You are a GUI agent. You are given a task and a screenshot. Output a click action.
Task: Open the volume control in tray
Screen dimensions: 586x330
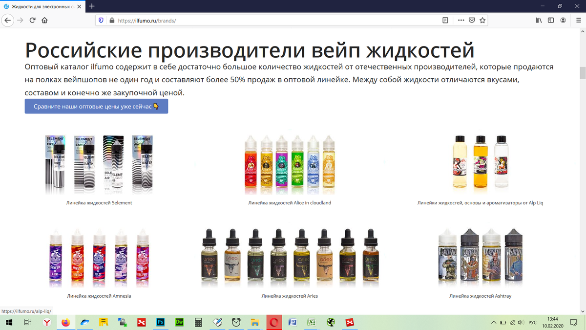coord(521,322)
